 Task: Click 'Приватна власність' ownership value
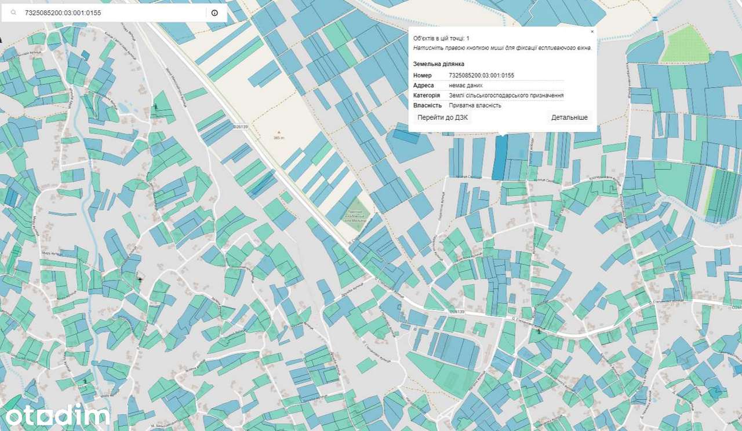[x=475, y=105]
